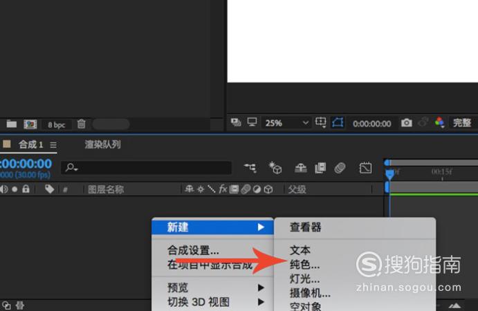Click the label column tag icon

49,189
